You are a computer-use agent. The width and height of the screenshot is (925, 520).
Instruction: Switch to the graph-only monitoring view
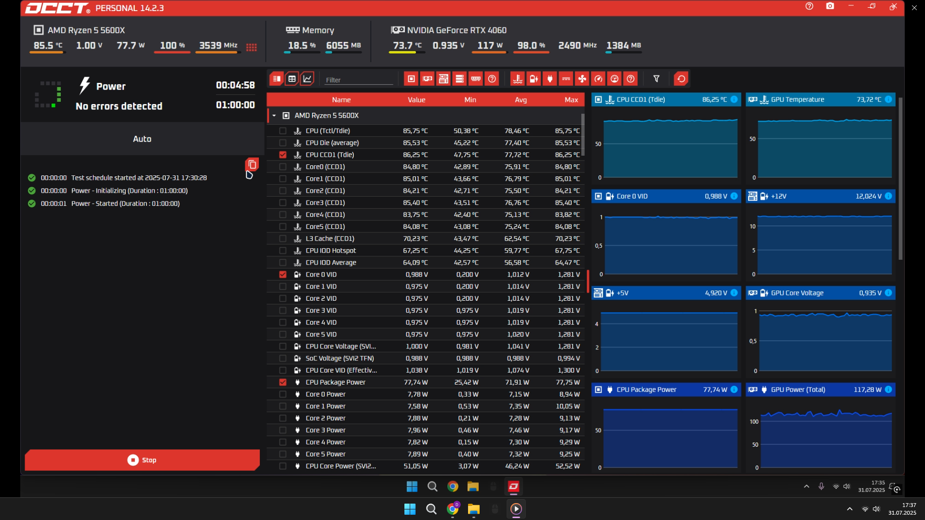(308, 79)
